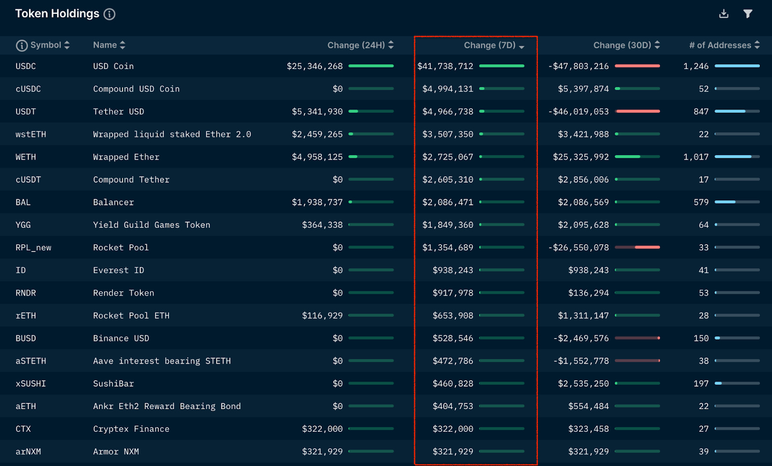Image resolution: width=772 pixels, height=466 pixels.
Task: Click # of Addresses header label
Action: [x=720, y=45]
